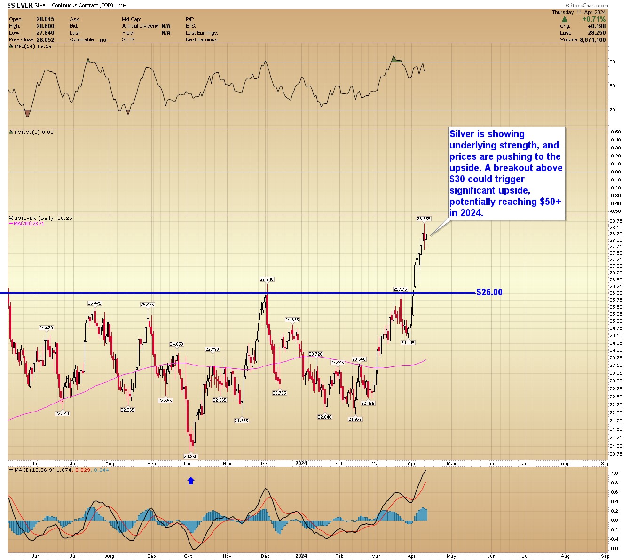Click the 22.040 price label

point(324,417)
